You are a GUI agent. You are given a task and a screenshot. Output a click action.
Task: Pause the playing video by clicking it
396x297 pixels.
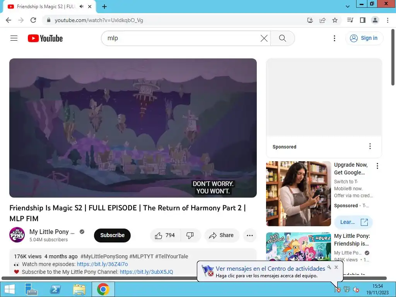coord(133,128)
